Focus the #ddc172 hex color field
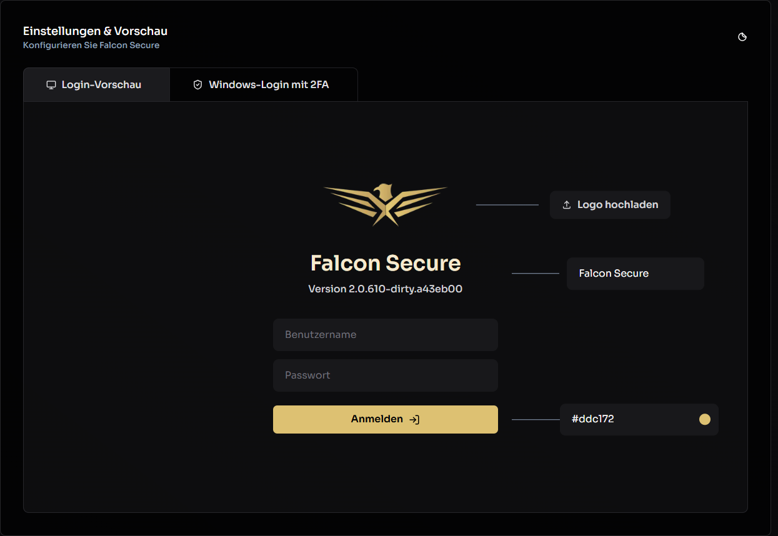This screenshot has height=536, width=778. (x=639, y=419)
